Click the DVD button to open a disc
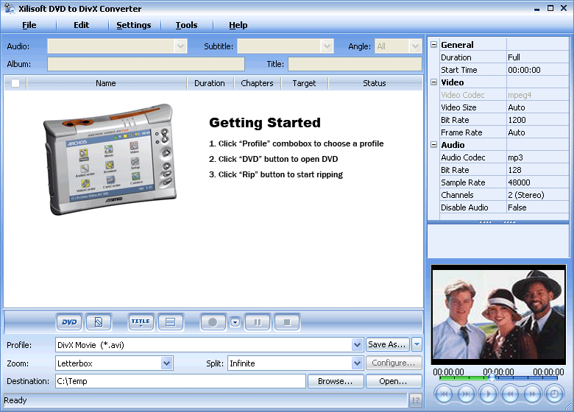Viewport: 574px width, 412px height. pyautogui.click(x=69, y=322)
